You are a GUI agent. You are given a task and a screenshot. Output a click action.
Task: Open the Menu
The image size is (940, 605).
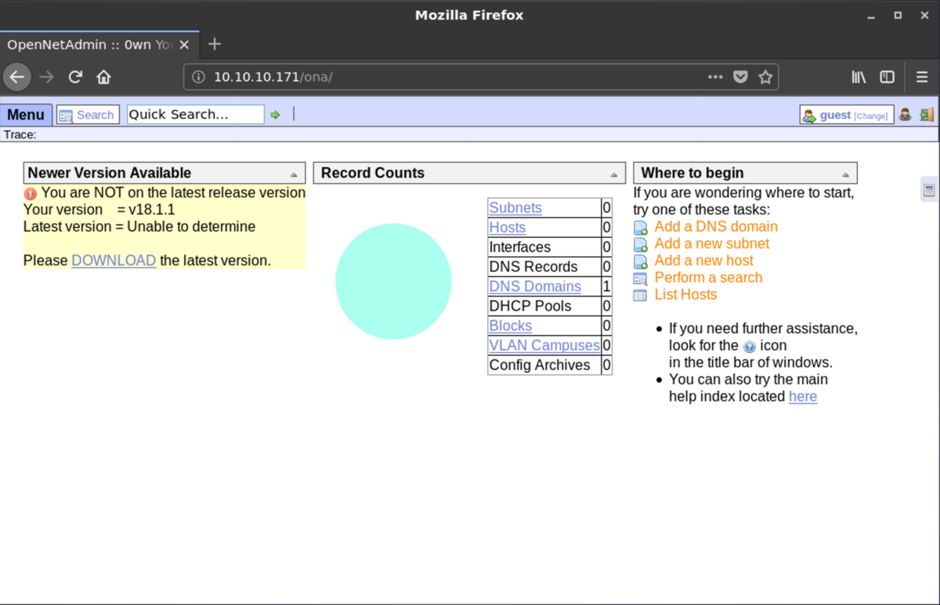[26, 114]
